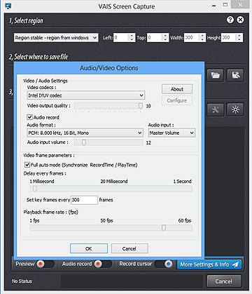Click the Delay every frames slider
Image resolution: width=252 pixels, height=294 pixels.
pos(111,189)
